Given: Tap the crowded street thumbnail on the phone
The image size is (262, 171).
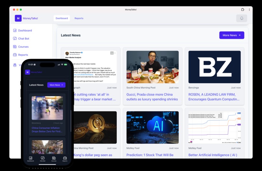Looking at the screenshot, I should point(47,147).
